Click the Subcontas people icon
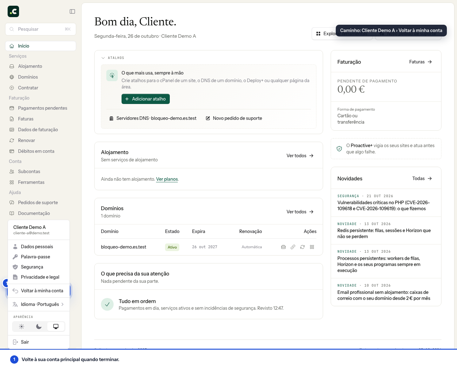Viewport: 457px width, 369px height. [12, 172]
